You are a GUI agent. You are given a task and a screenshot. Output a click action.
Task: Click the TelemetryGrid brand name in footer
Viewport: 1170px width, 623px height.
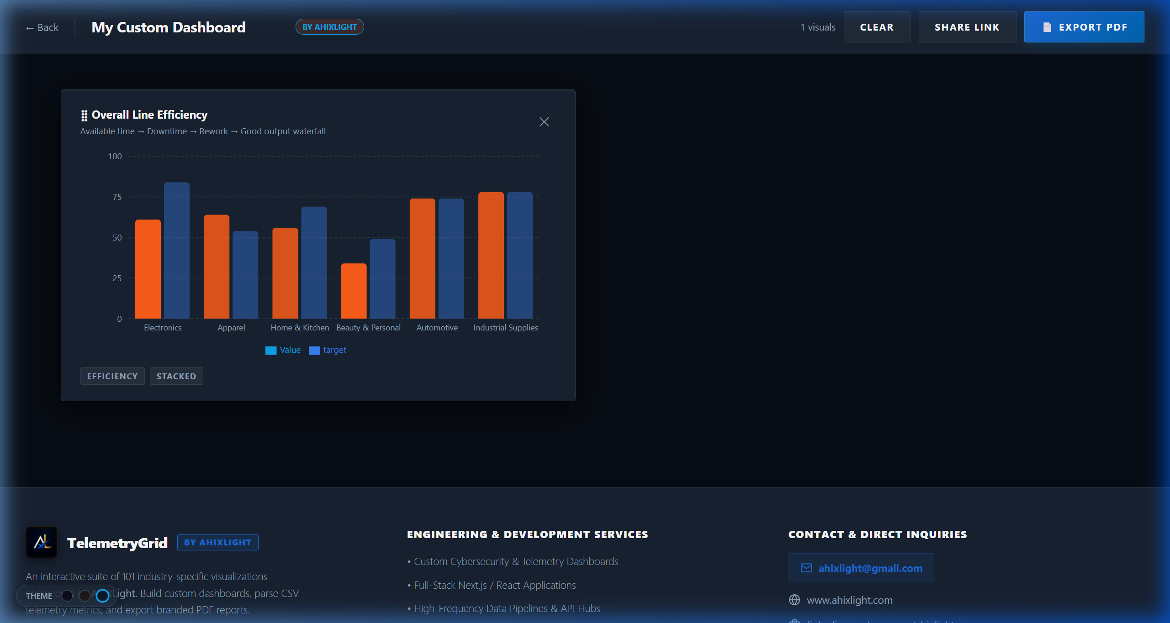(x=117, y=543)
